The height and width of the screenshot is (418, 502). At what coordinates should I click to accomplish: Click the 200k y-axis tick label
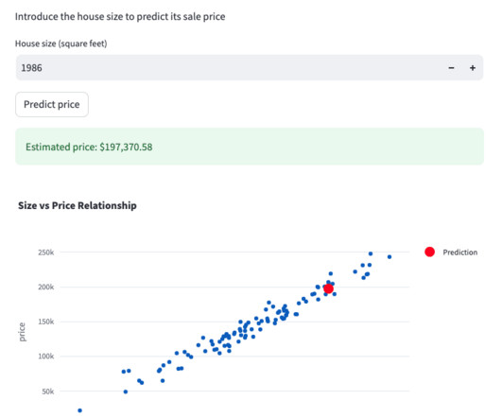click(46, 287)
